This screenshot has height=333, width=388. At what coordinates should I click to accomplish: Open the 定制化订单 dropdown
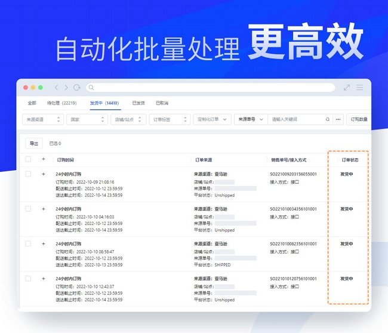pyautogui.click(x=213, y=119)
